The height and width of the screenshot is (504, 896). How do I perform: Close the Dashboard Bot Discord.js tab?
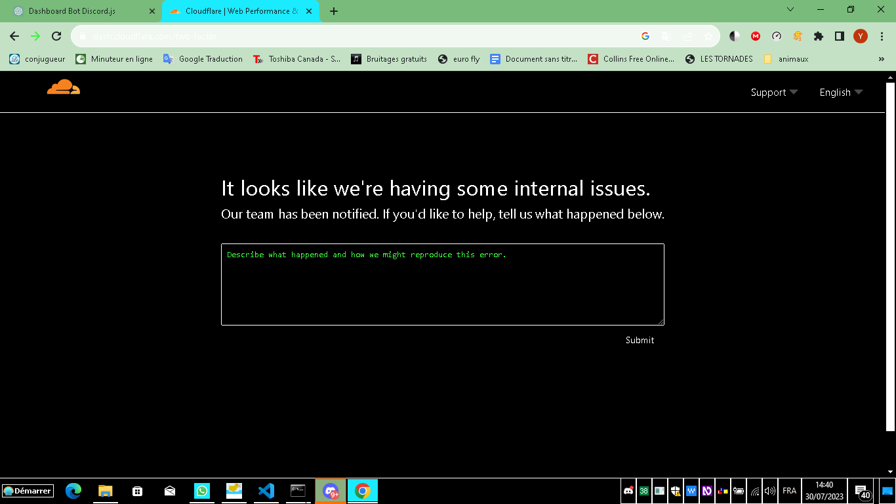tap(152, 11)
